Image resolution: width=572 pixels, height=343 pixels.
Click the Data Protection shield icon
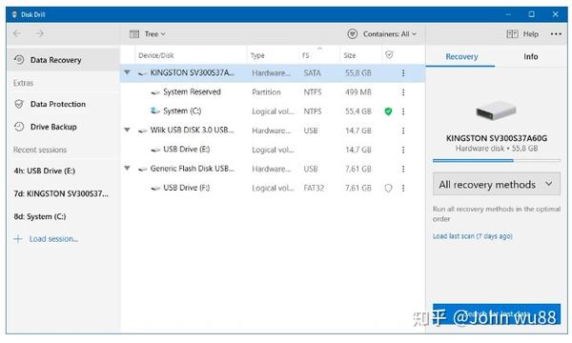click(19, 104)
